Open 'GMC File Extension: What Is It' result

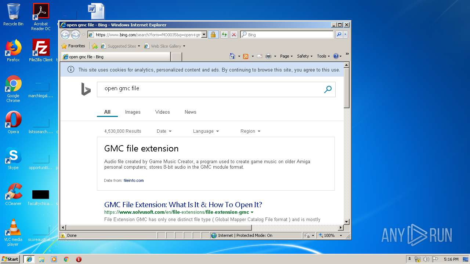click(x=183, y=205)
